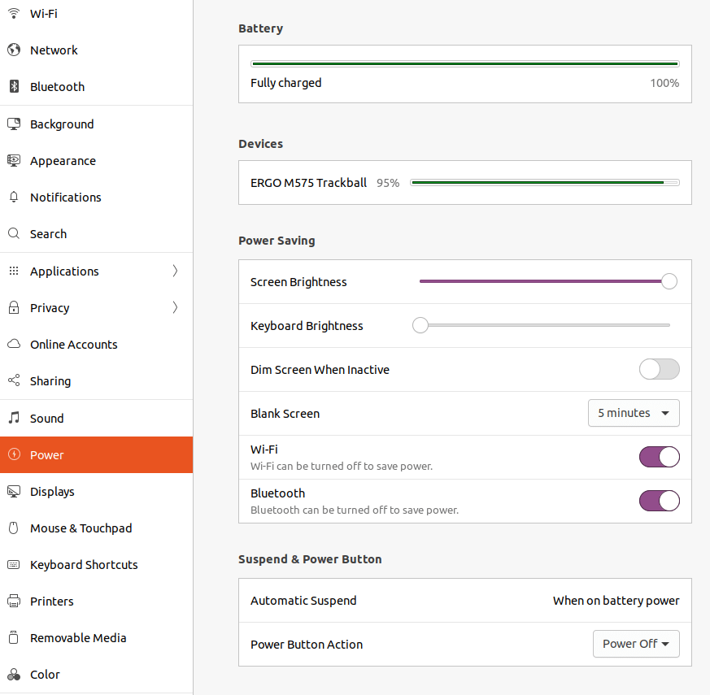Click the Screen Brightness slider handle
This screenshot has height=695, width=710.
click(669, 281)
